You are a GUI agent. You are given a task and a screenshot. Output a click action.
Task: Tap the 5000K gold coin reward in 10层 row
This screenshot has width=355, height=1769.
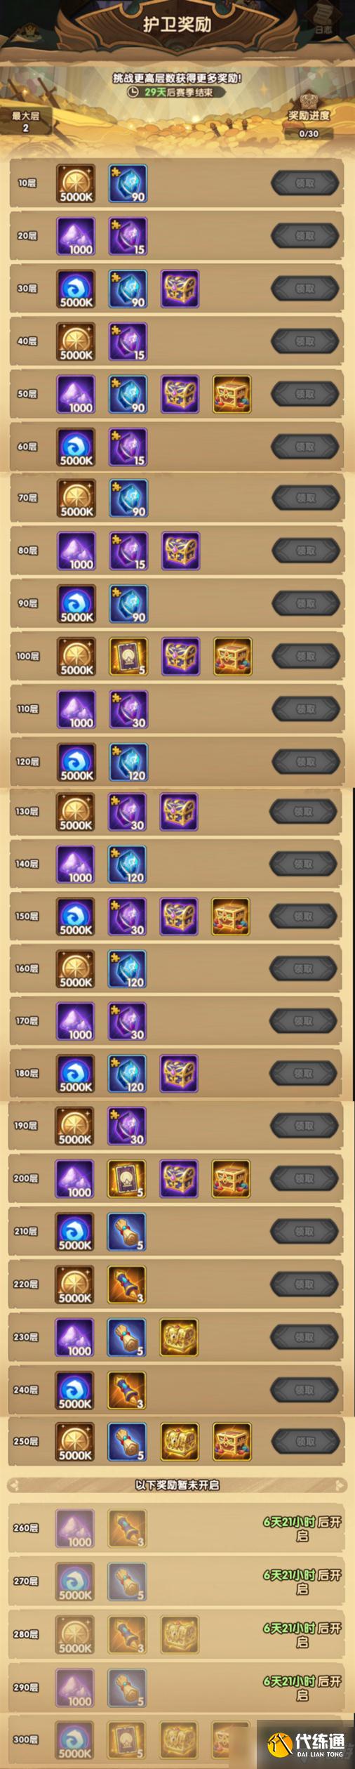point(76,184)
